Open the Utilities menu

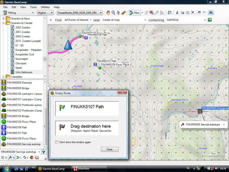[x=45, y=7]
